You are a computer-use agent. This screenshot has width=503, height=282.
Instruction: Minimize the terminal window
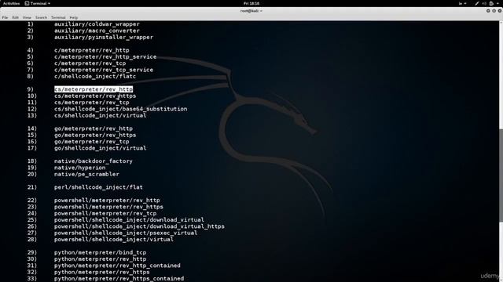488,11
